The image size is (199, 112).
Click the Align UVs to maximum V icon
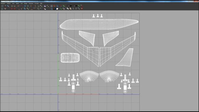[x=35, y=9]
